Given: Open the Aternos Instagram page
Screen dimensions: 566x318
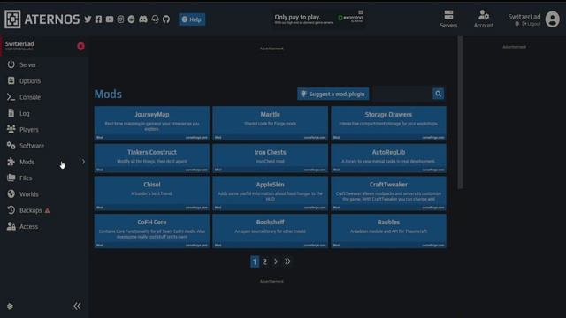Looking at the screenshot, I should [x=120, y=19].
